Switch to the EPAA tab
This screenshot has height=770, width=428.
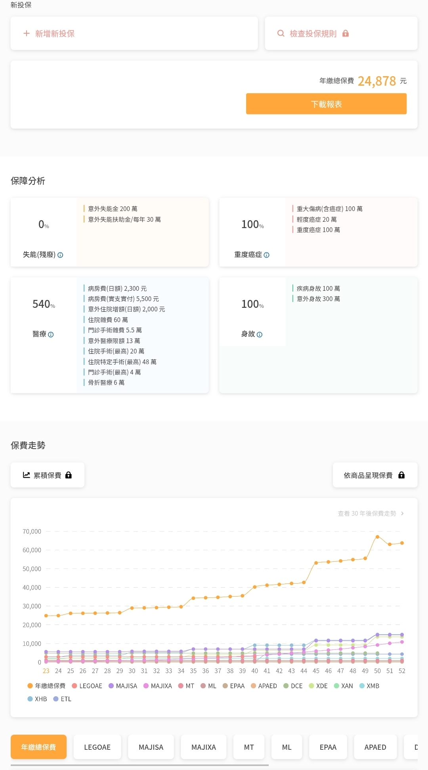click(x=328, y=747)
